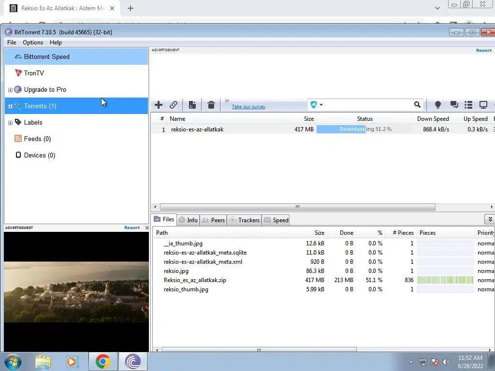Switch to the Files tab
Screen dimensions: 495x371
point(164,219)
